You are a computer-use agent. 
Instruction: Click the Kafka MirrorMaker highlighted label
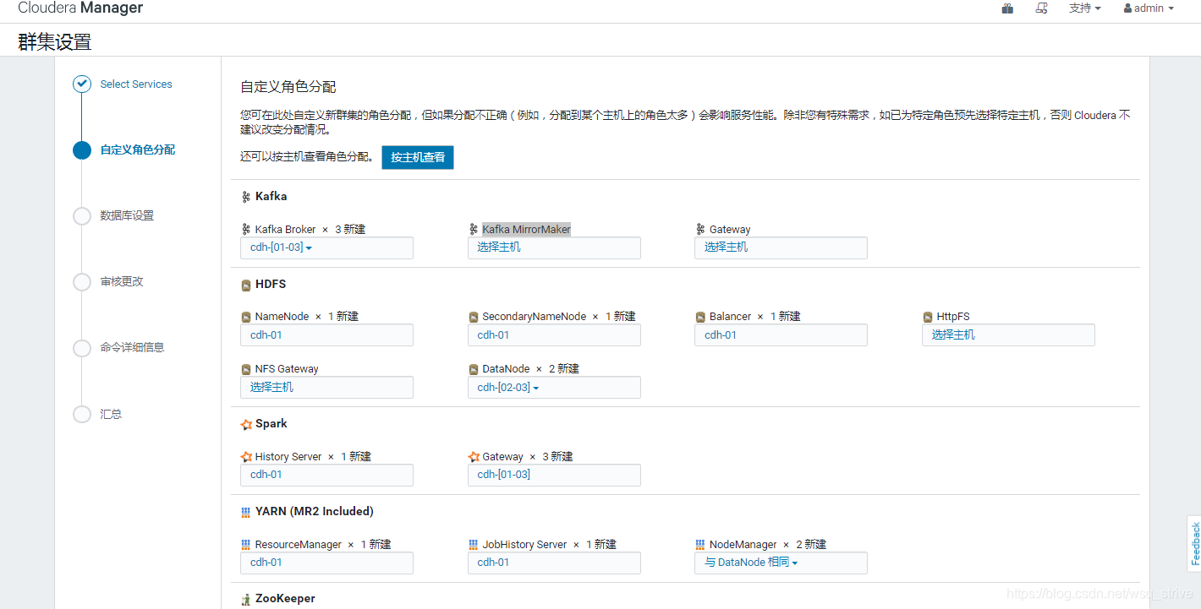526,230
